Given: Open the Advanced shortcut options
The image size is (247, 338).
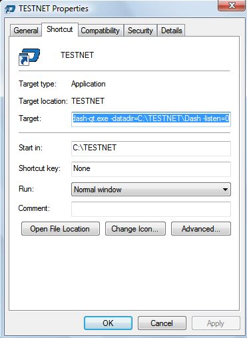Looking at the screenshot, I should pos(201,229).
